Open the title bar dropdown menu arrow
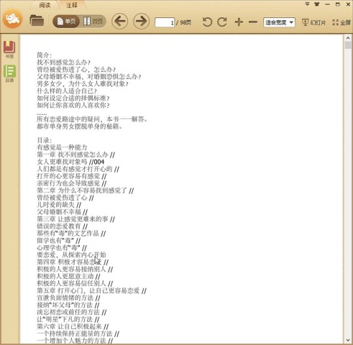The width and height of the screenshot is (353, 345). tap(307, 4)
